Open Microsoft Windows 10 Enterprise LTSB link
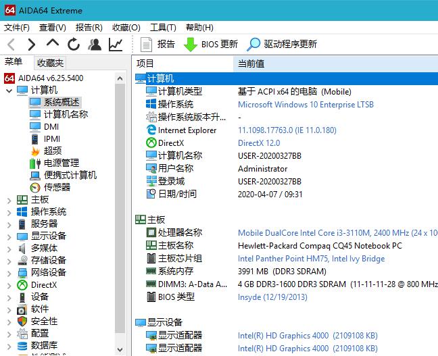The width and height of the screenshot is (438, 356). coord(306,105)
